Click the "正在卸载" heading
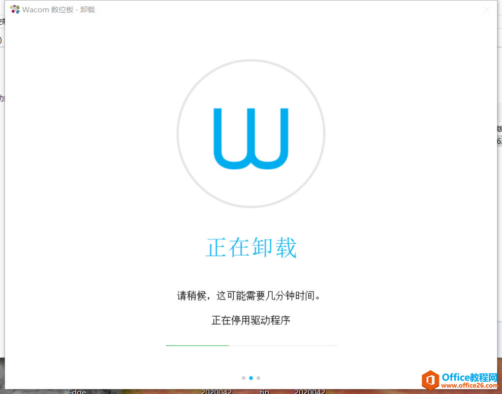The image size is (502, 394). click(x=251, y=248)
